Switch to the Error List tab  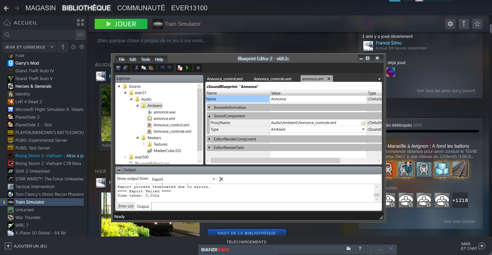pyautogui.click(x=126, y=206)
